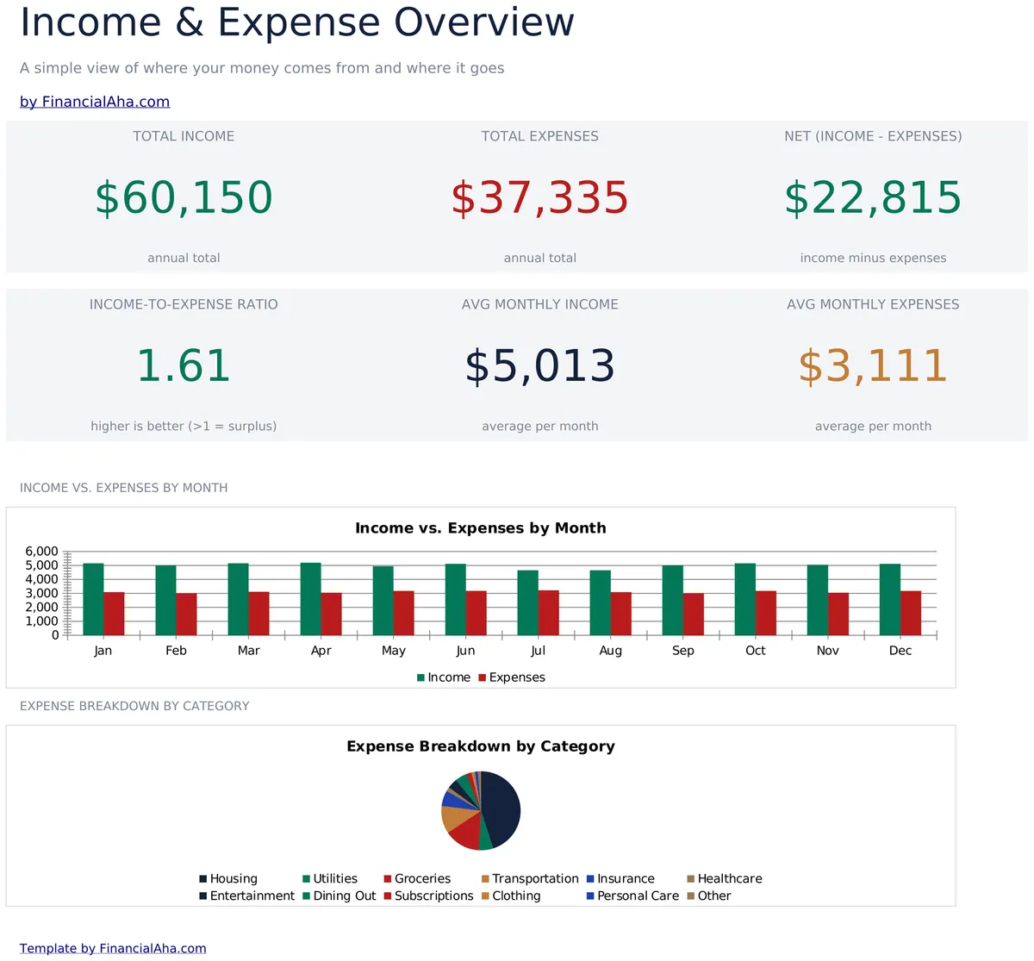The width and height of the screenshot is (1034, 961).
Task: Select the Groceries legend swatch
Action: 388,879
